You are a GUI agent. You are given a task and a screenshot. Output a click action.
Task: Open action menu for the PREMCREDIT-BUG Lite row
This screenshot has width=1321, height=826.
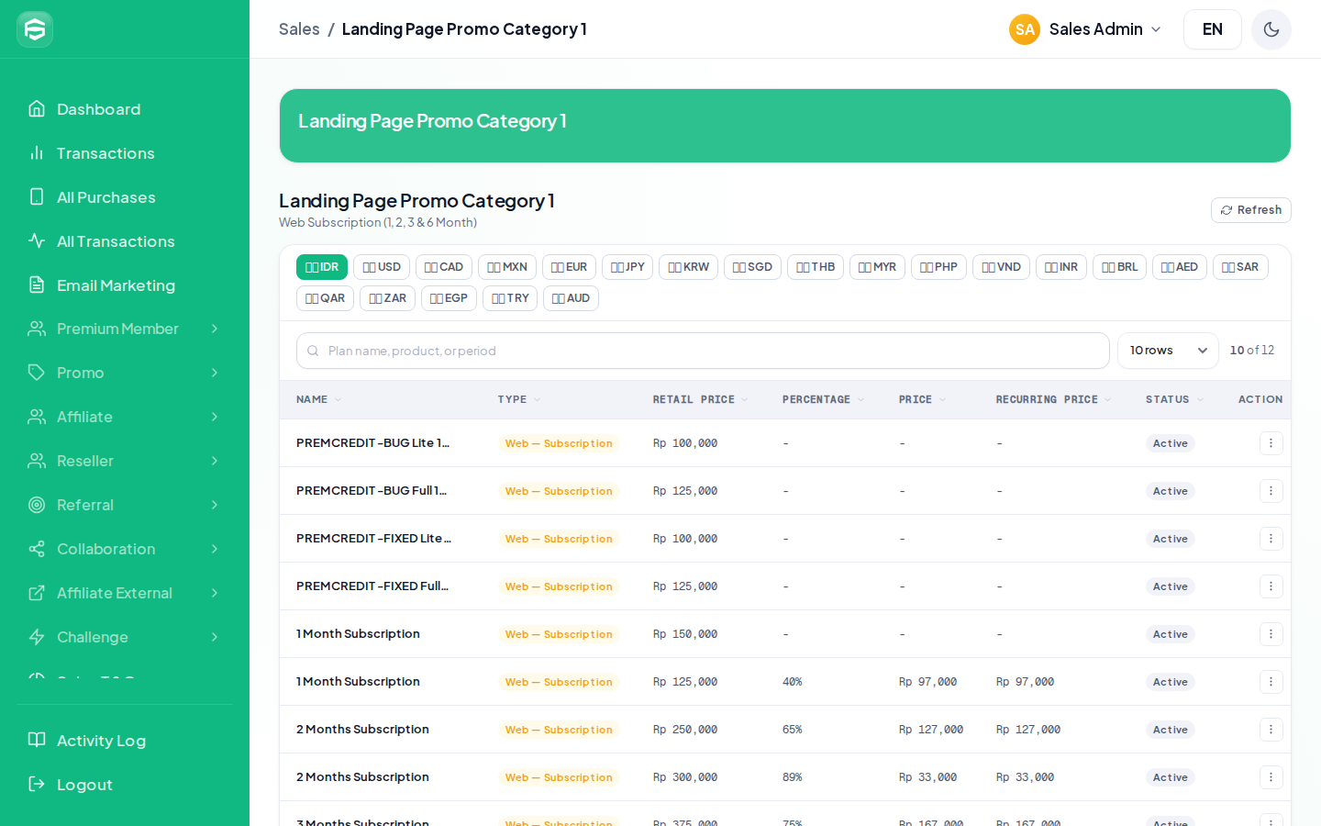[x=1271, y=443]
